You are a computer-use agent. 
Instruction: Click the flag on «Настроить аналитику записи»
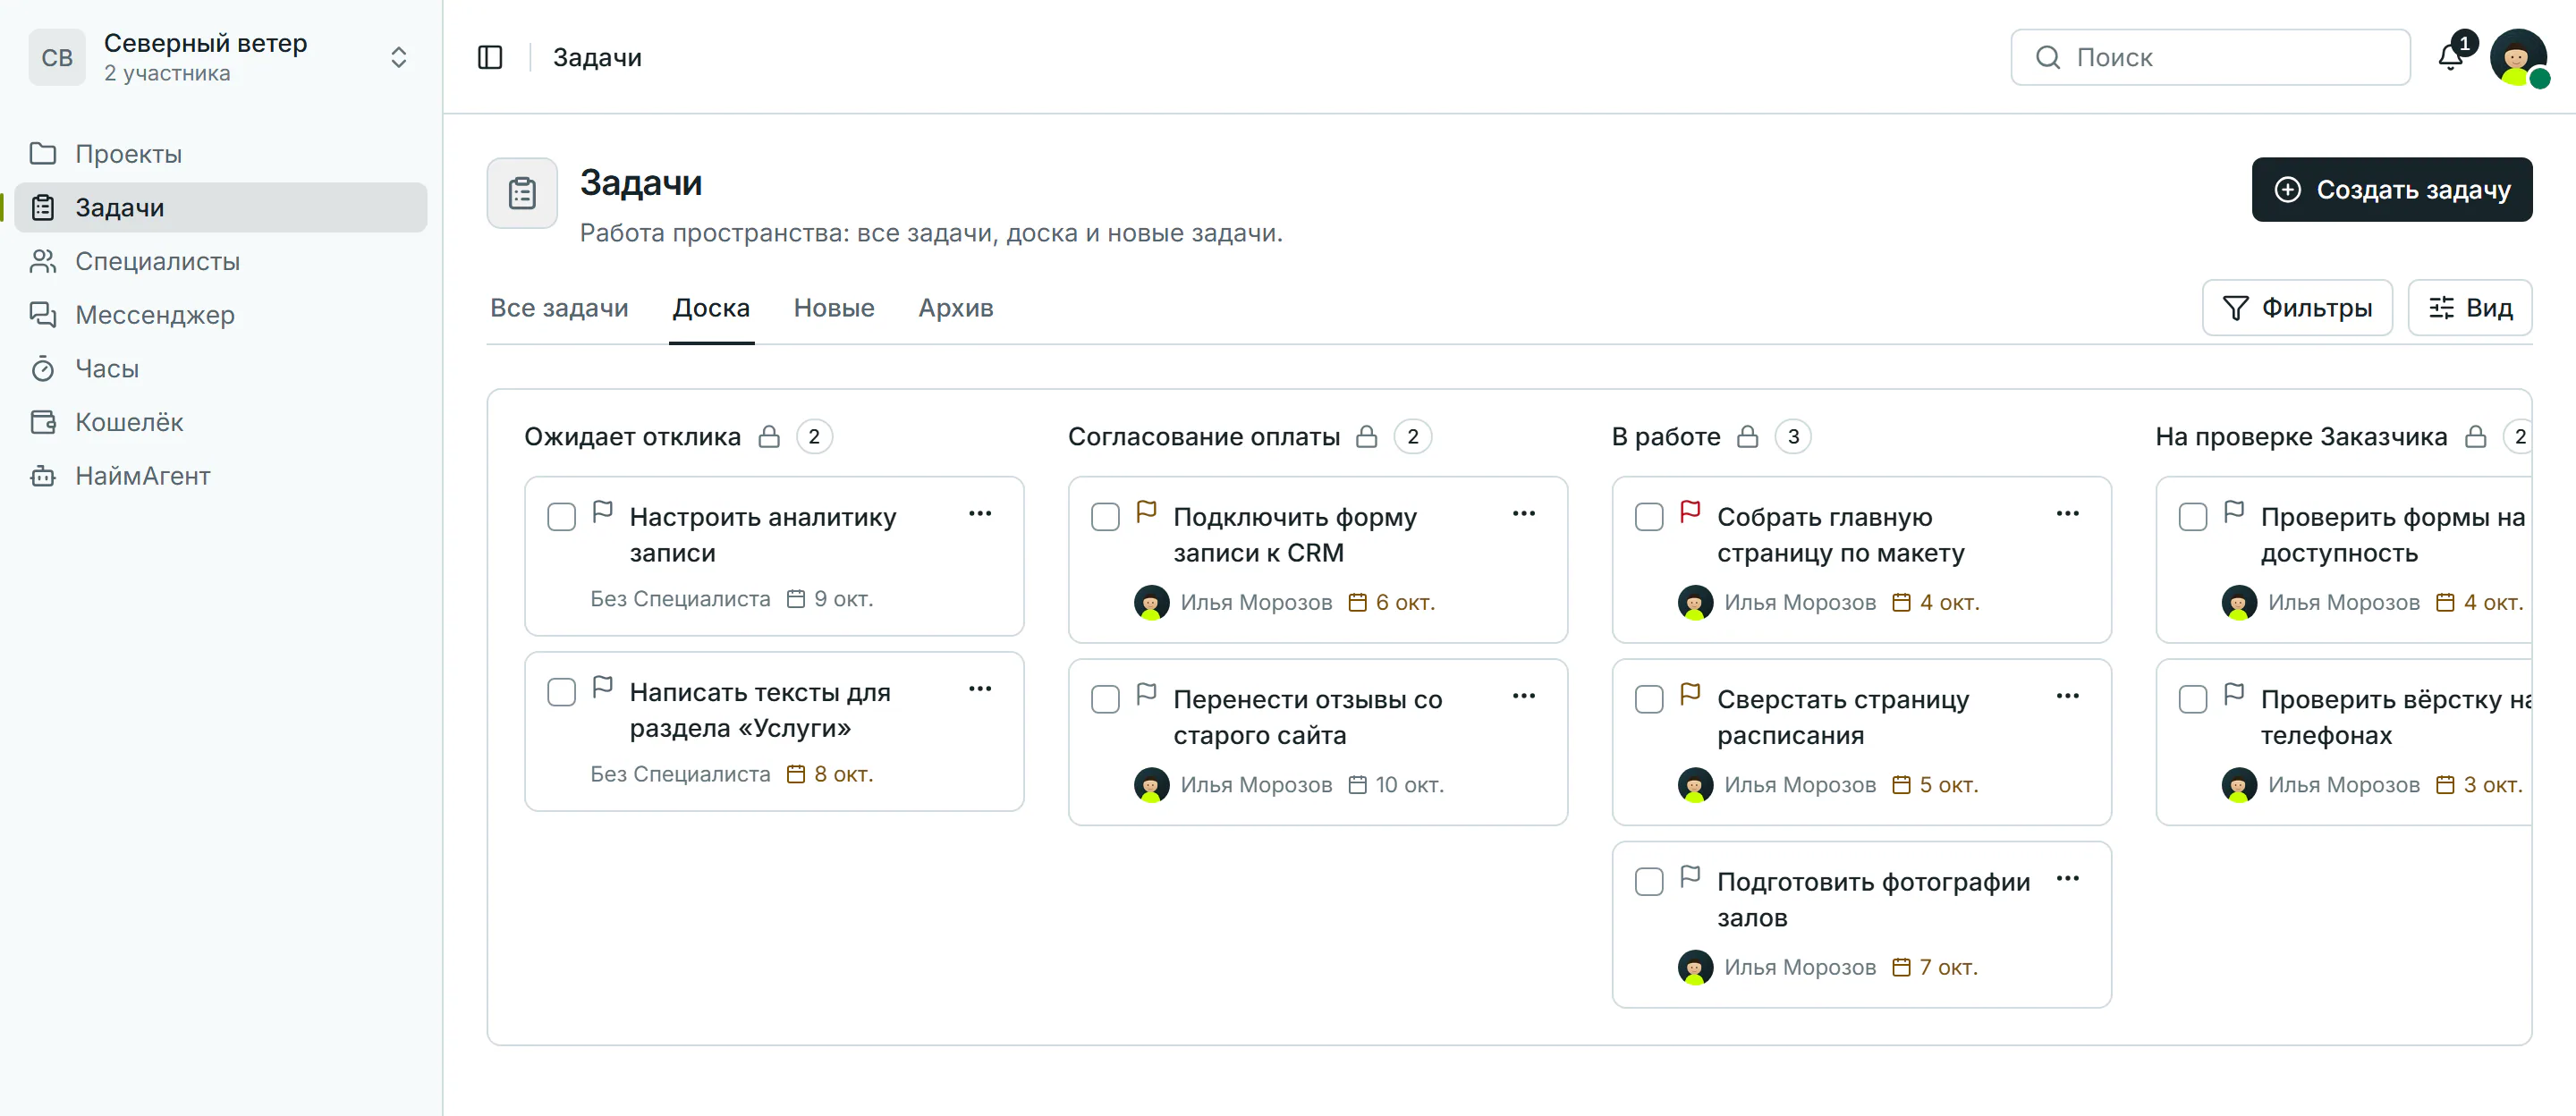pos(602,512)
